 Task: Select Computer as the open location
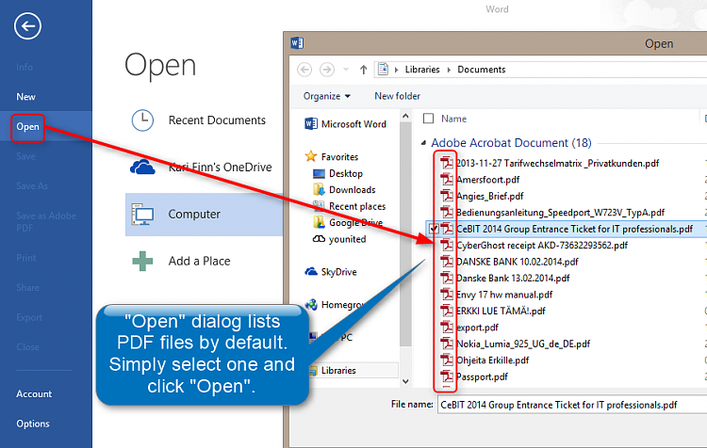tap(204, 215)
